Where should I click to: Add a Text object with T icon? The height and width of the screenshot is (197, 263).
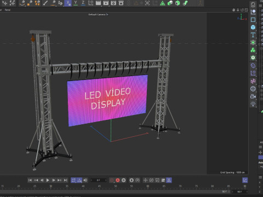[253, 35]
